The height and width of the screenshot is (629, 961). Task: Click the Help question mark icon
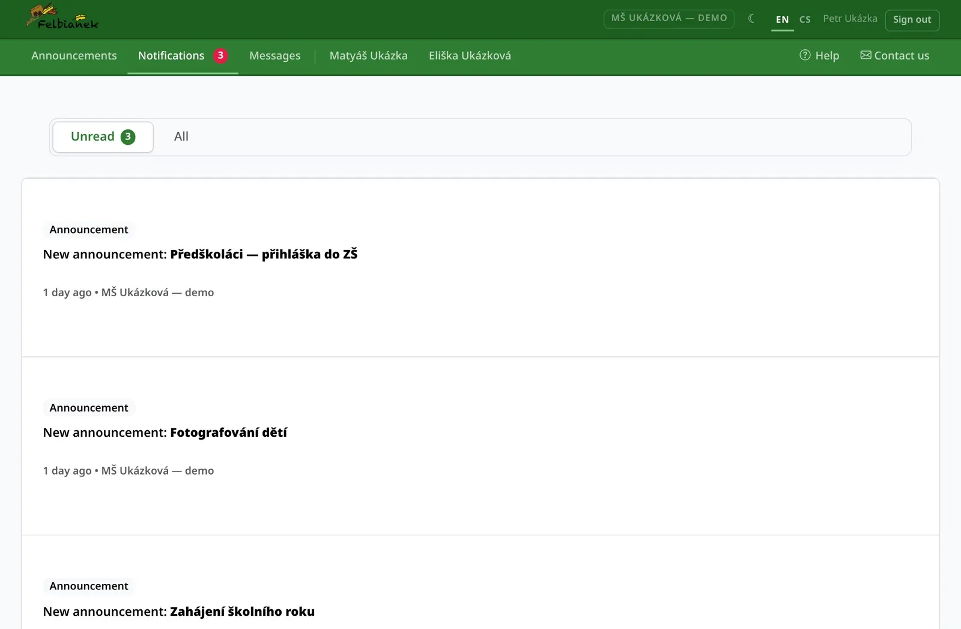click(805, 55)
